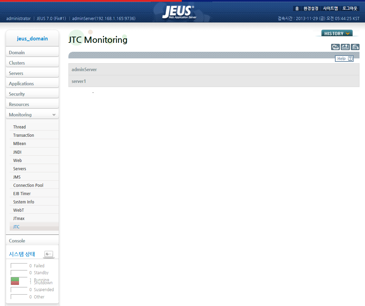
Task: Collapse the Monitoring section chevron
Action: 54,114
